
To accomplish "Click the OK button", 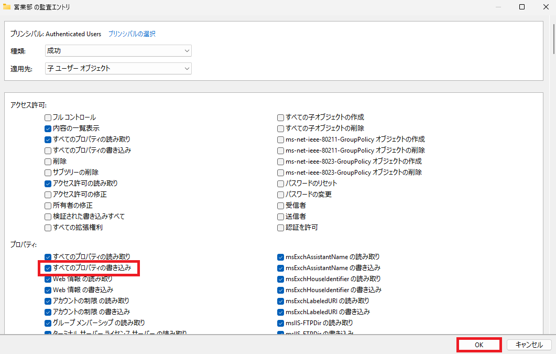I will [479, 345].
